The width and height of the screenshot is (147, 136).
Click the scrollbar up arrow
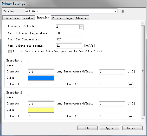(x=143, y=23)
